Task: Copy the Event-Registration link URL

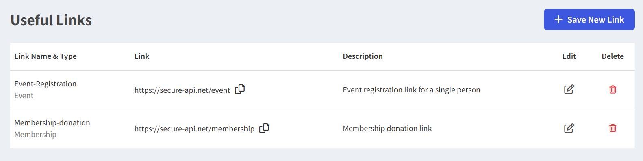Action: point(240,89)
